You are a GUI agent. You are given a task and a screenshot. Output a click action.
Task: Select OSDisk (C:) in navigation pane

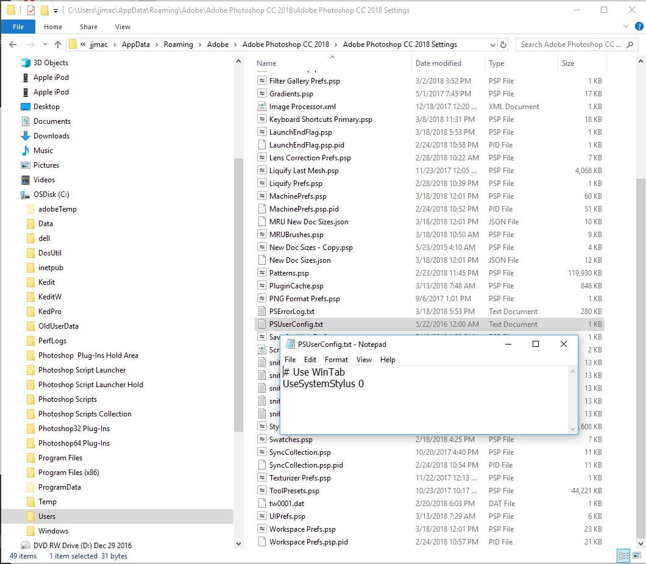click(x=51, y=194)
